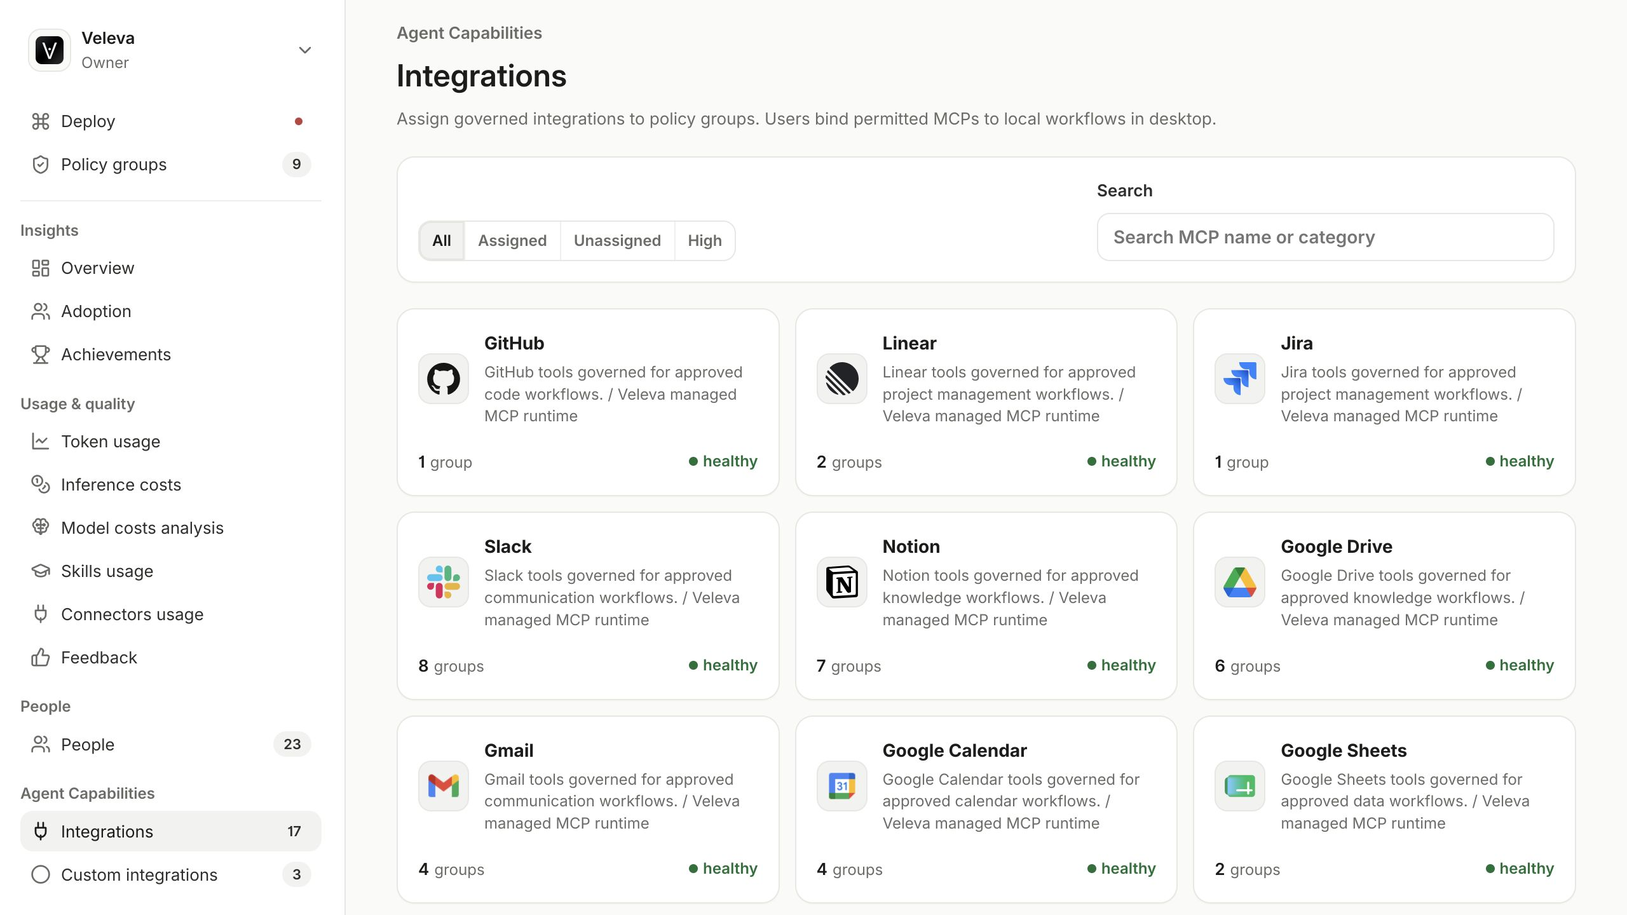Click the People count badge 23
Viewport: 1627px width, 915px height.
coord(292,745)
